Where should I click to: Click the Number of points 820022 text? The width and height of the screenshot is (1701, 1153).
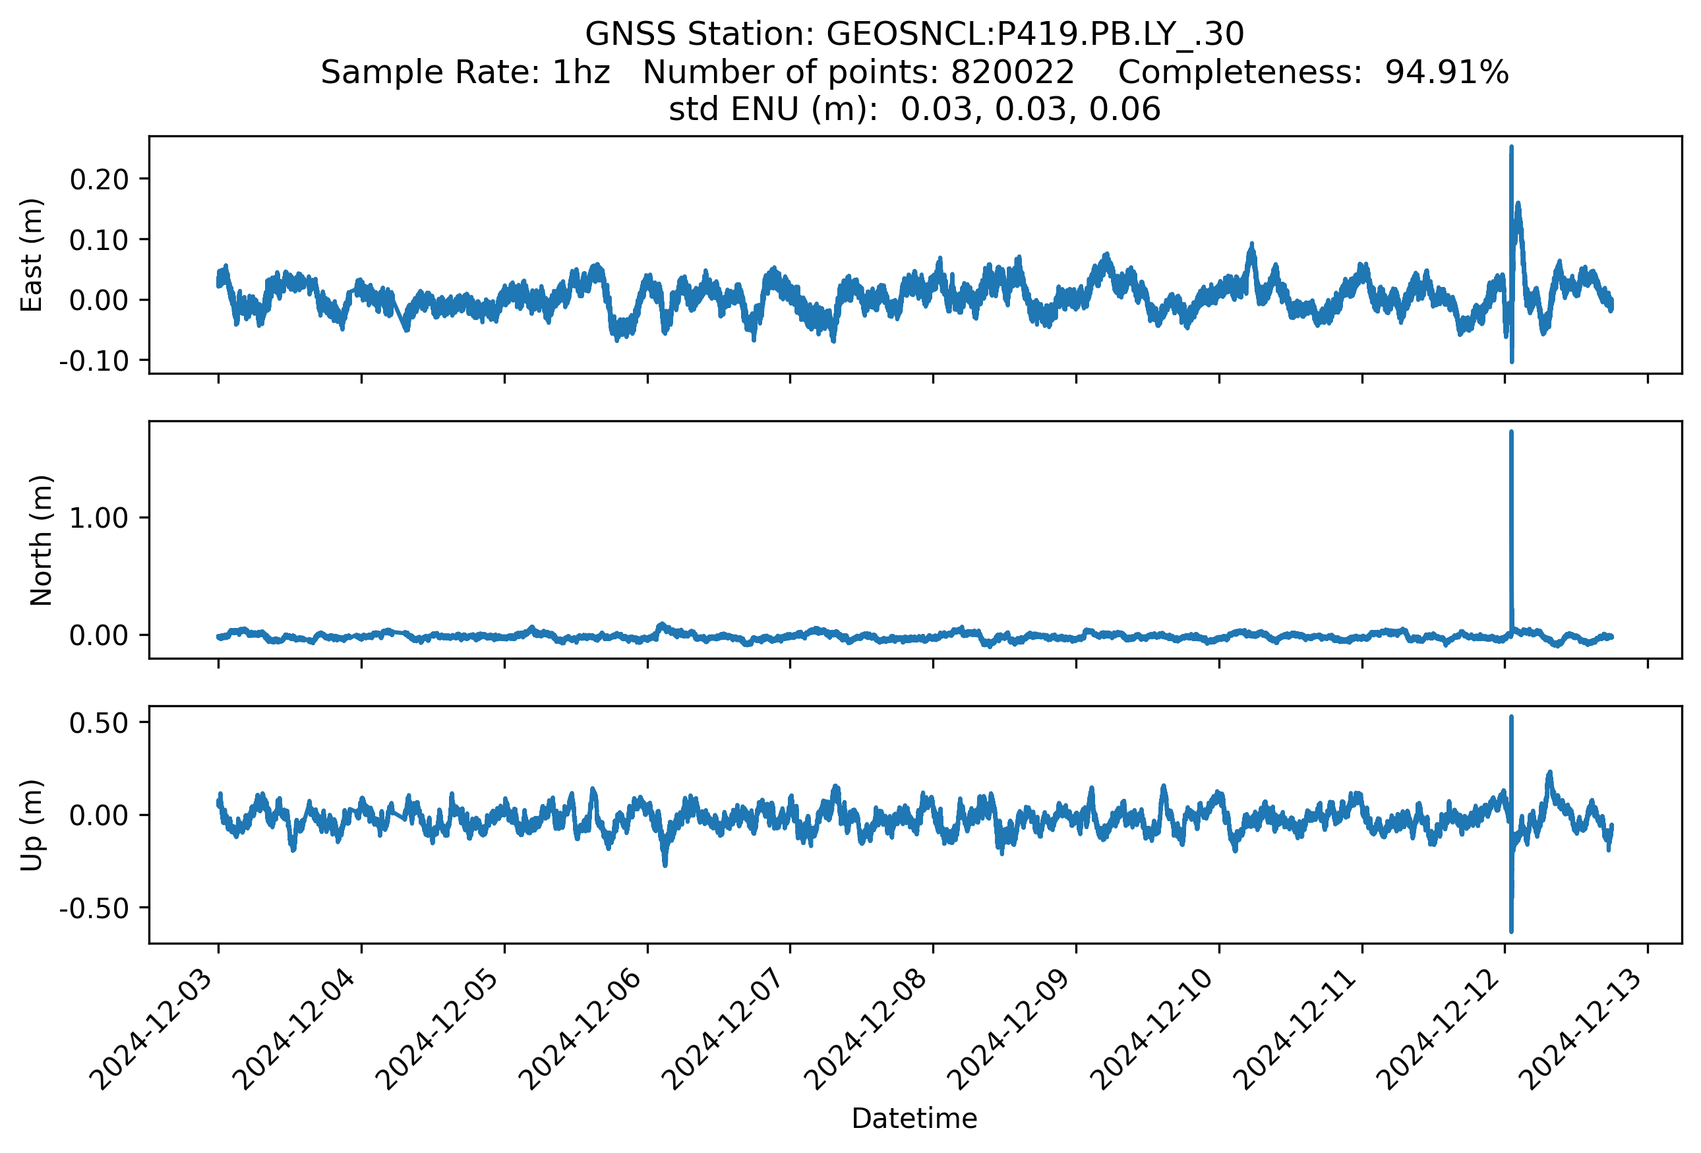tap(858, 73)
